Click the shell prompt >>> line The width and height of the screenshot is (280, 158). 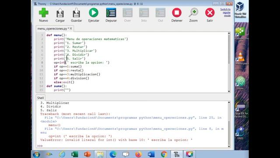click(40, 146)
